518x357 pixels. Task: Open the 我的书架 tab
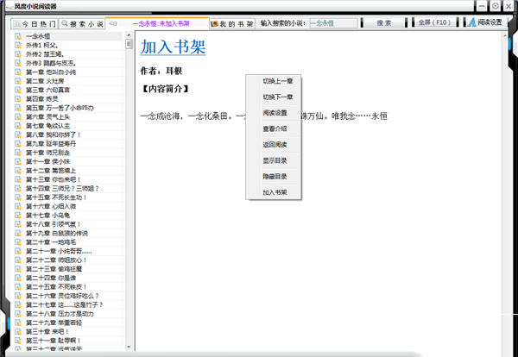(232, 24)
